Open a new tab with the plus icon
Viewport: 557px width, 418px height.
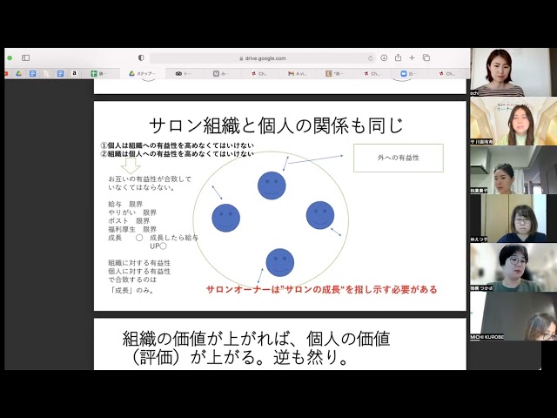[x=413, y=58]
